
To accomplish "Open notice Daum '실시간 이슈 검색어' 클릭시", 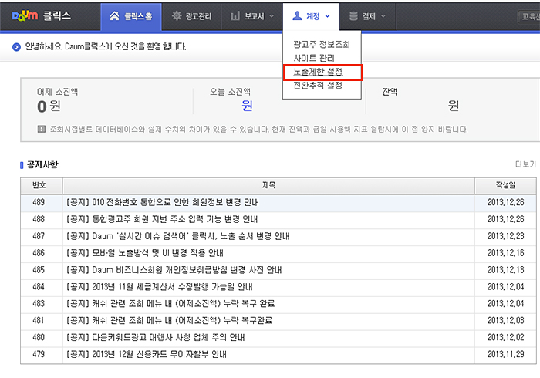I will (x=177, y=236).
